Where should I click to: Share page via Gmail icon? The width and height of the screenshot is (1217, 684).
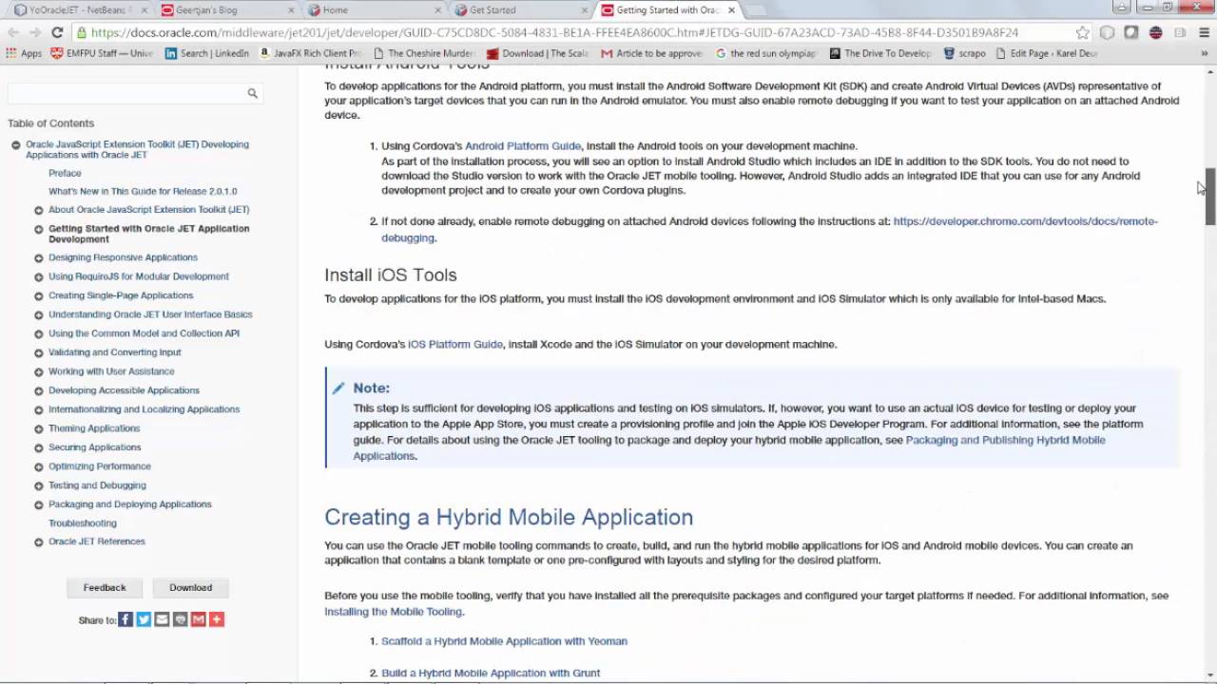pos(198,619)
